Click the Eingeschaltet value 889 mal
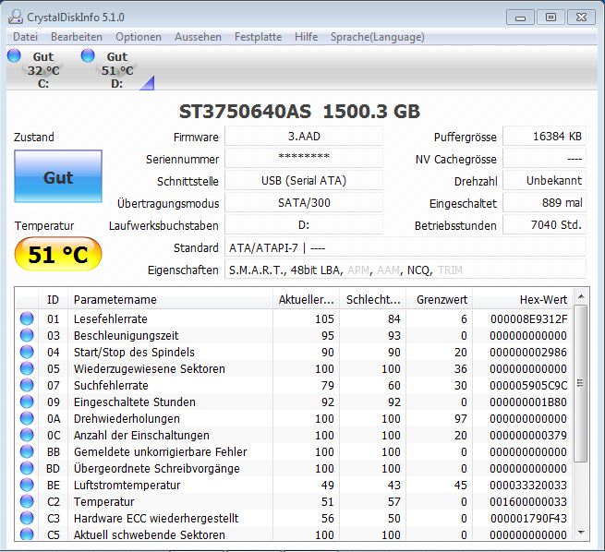 pos(544,203)
